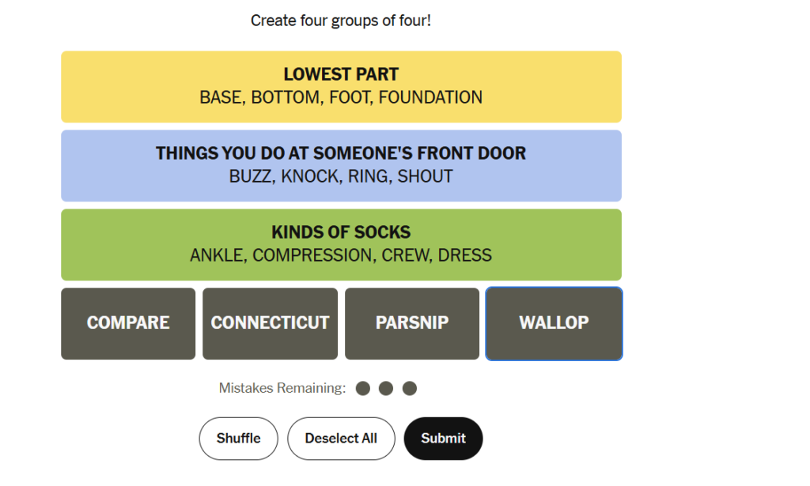Screen dimensions: 810x486
Task: Select the COMPARE tile
Action: 128,323
